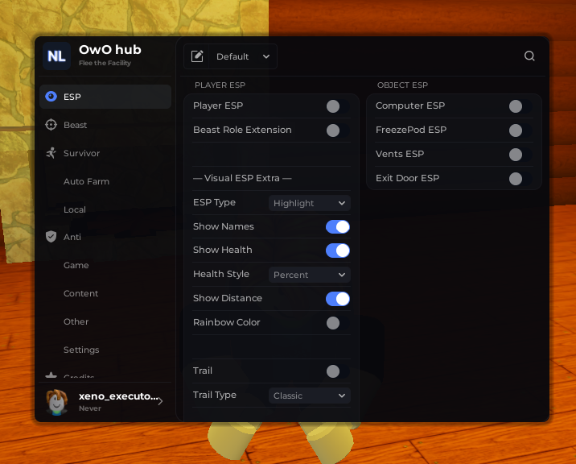Click the NL logo icon

(x=56, y=56)
